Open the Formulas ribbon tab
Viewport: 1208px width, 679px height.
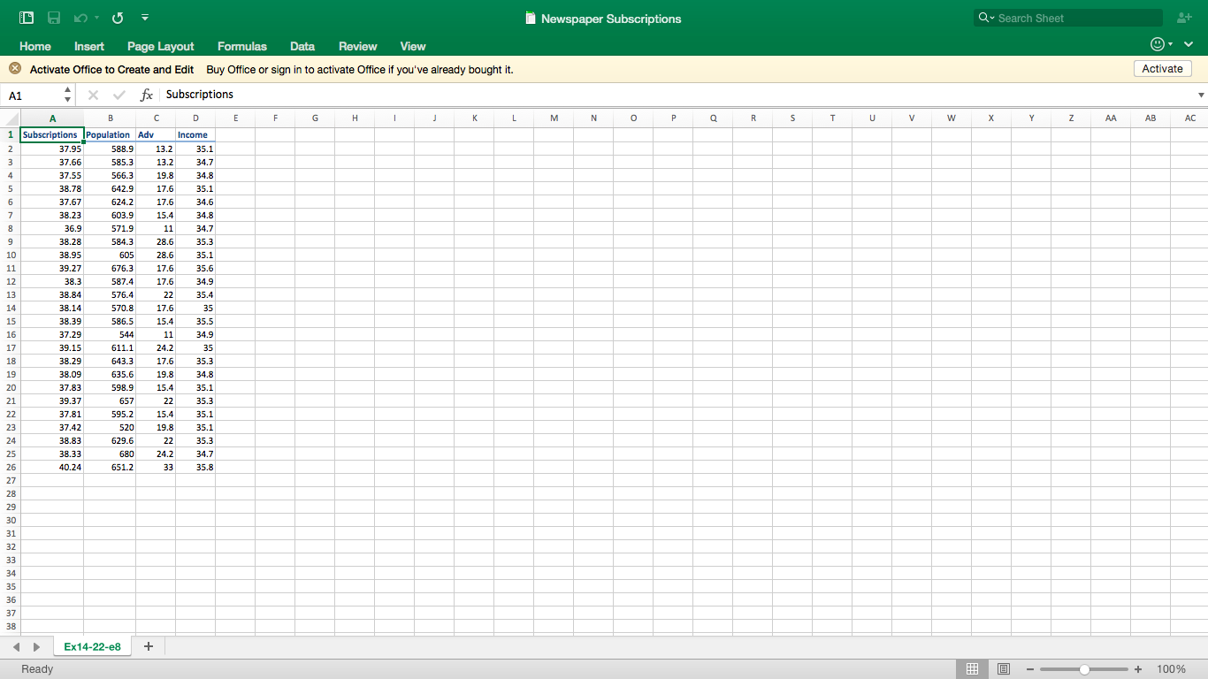(x=241, y=46)
